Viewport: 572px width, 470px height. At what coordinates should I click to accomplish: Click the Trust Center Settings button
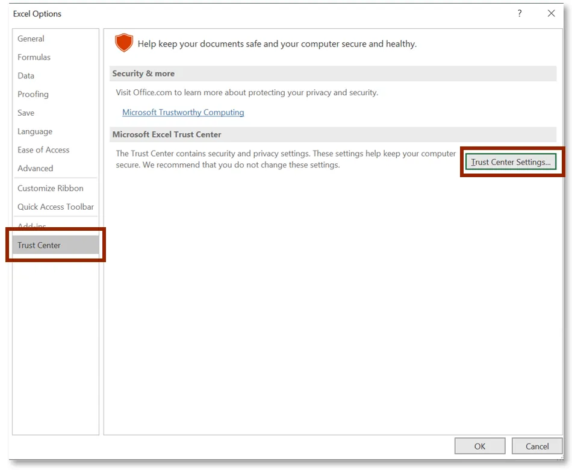point(511,162)
